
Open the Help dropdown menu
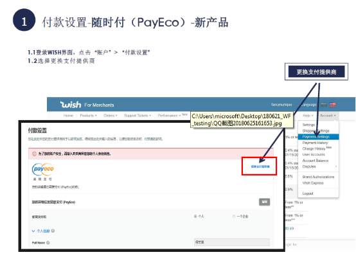coord(308,115)
